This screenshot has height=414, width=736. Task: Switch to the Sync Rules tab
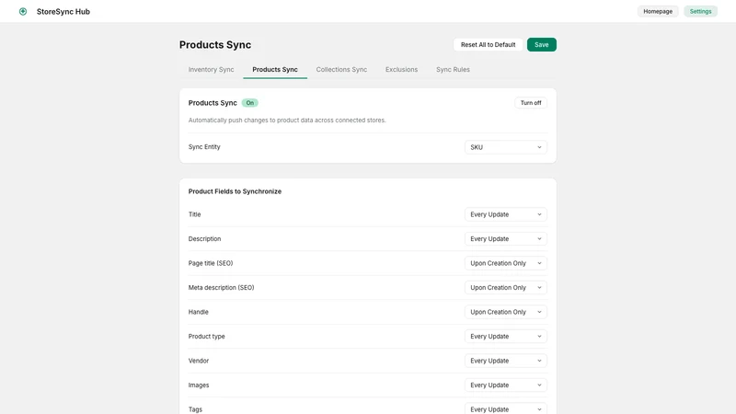[x=453, y=70]
